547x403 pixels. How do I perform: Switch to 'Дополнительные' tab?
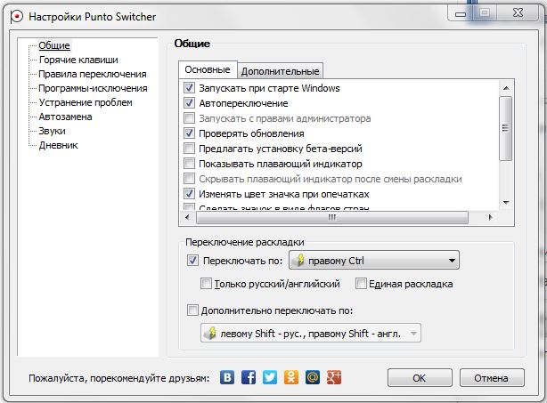(x=280, y=71)
